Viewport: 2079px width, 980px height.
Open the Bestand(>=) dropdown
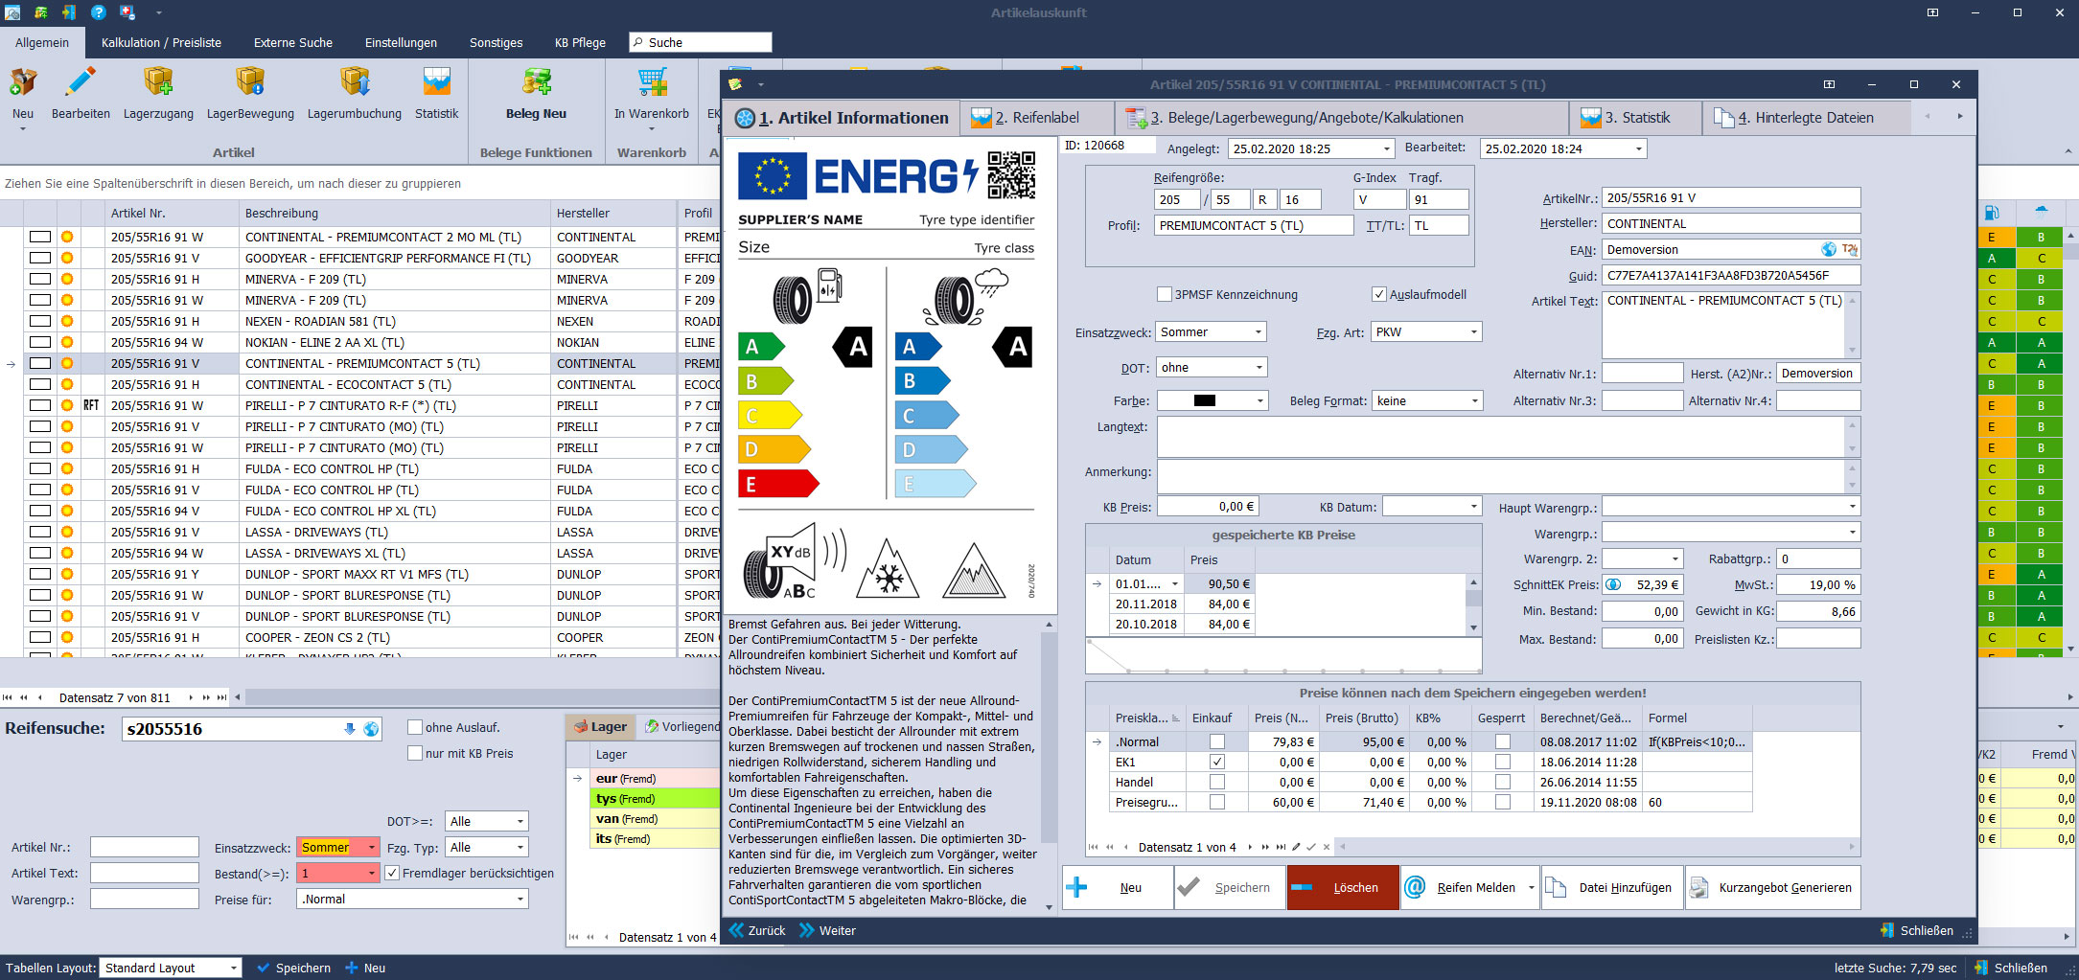pos(372,873)
